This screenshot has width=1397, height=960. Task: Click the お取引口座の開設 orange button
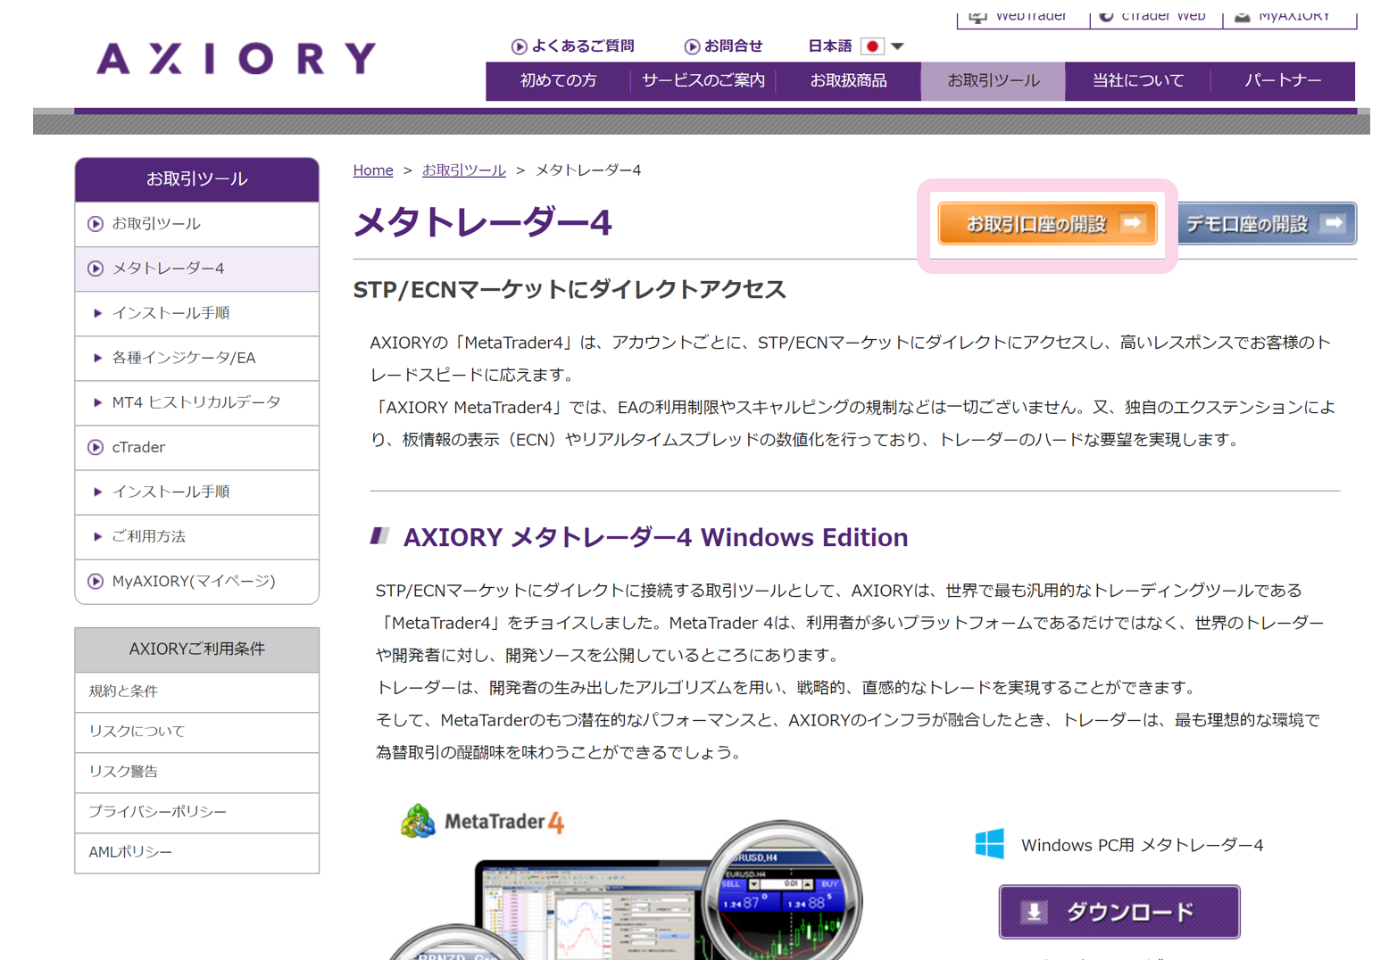pos(1047,223)
